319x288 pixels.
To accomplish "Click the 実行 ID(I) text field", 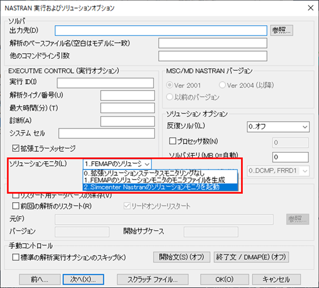I will (x=105, y=83).
